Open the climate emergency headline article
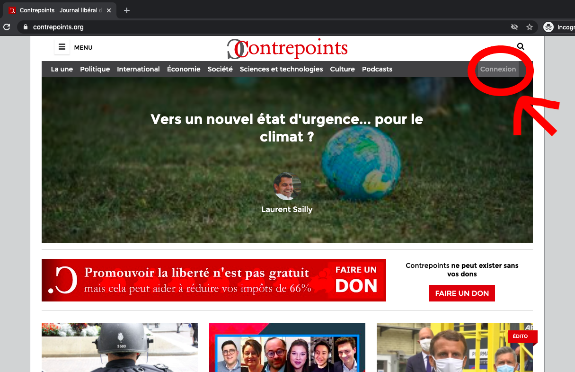The image size is (575, 372). coord(287,128)
